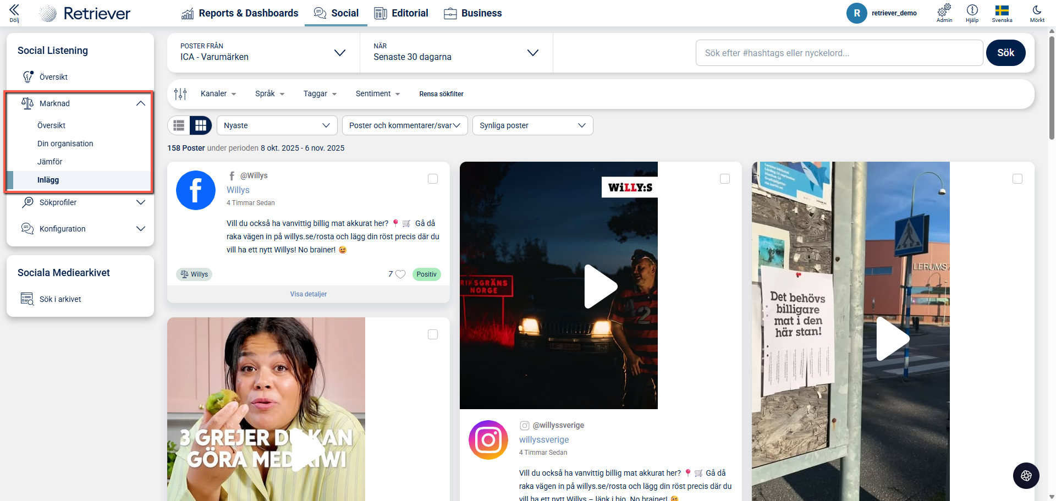This screenshot has width=1056, height=501.
Task: Go to the Business tab
Action: point(473,13)
